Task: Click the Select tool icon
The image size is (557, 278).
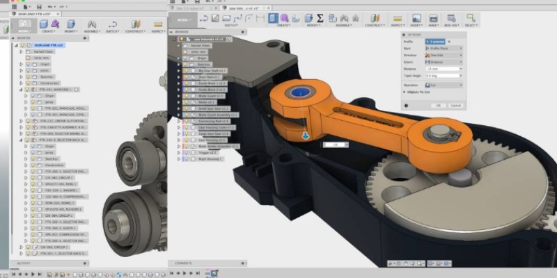Action: (471, 18)
